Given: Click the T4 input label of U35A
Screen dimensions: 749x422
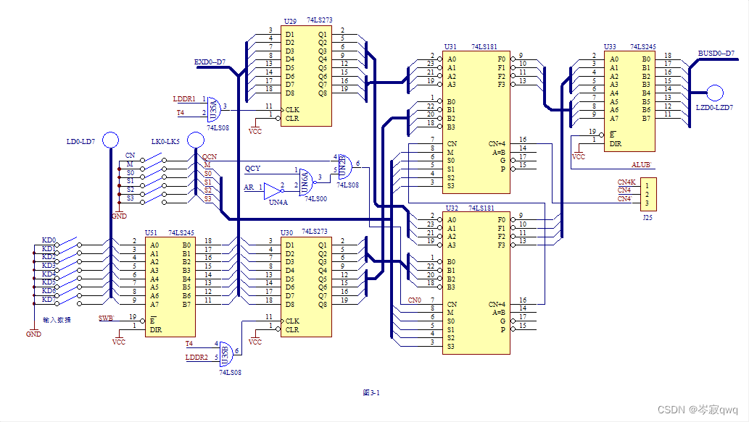Looking at the screenshot, I should [x=181, y=113].
